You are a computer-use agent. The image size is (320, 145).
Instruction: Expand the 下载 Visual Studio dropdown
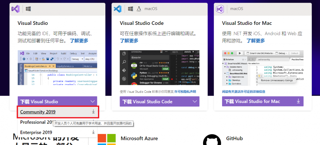(57, 101)
